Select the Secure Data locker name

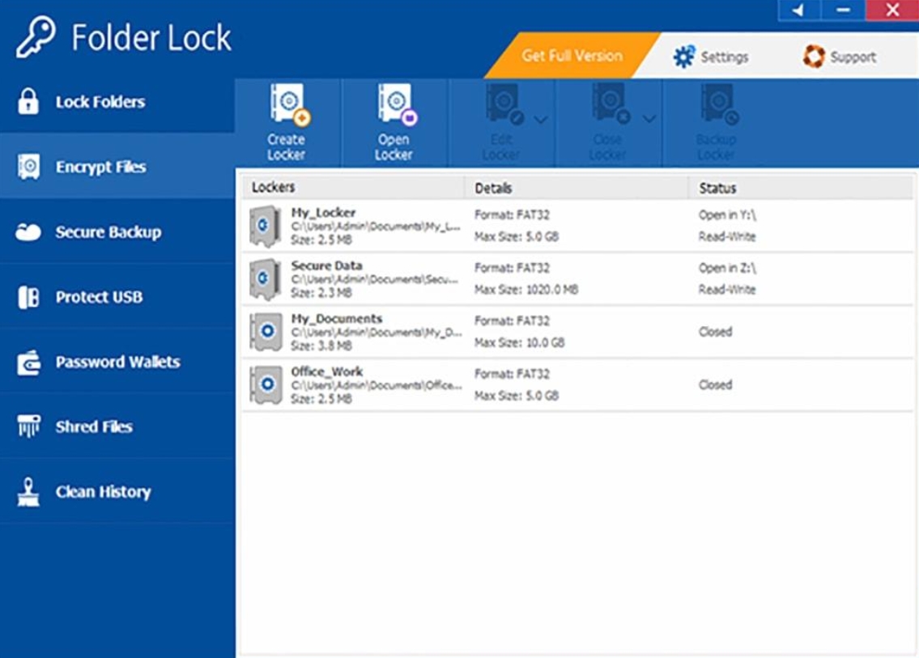point(326,265)
